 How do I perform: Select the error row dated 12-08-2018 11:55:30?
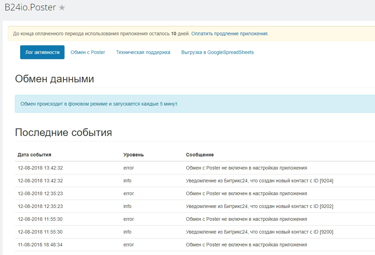click(x=139, y=219)
